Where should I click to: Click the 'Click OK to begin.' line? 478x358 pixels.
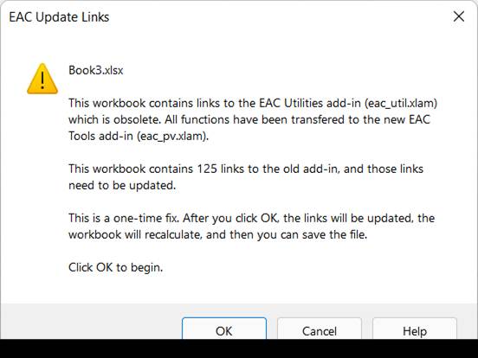(x=115, y=267)
